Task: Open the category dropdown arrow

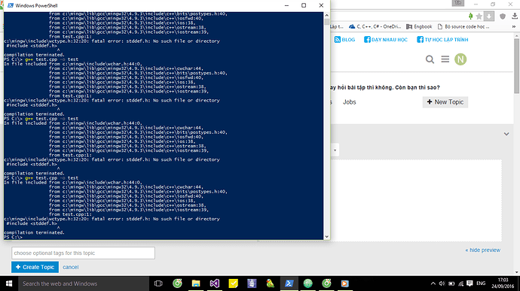Action: pyautogui.click(x=335, y=150)
